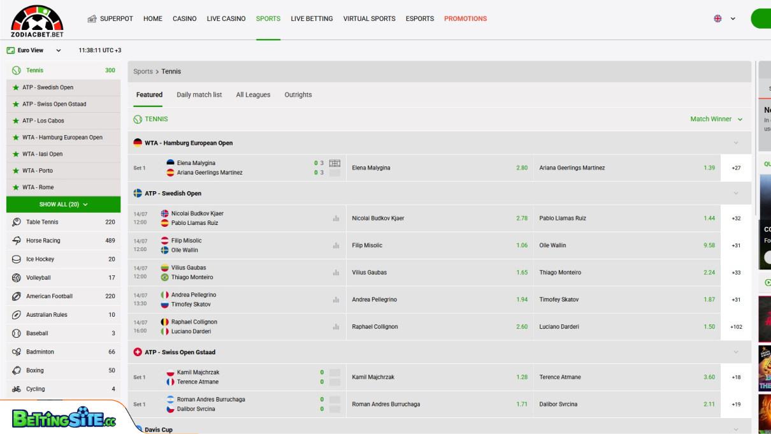Open Table Tennis sport icon in sidebar
Image resolution: width=771 pixels, height=434 pixels.
[x=17, y=222]
